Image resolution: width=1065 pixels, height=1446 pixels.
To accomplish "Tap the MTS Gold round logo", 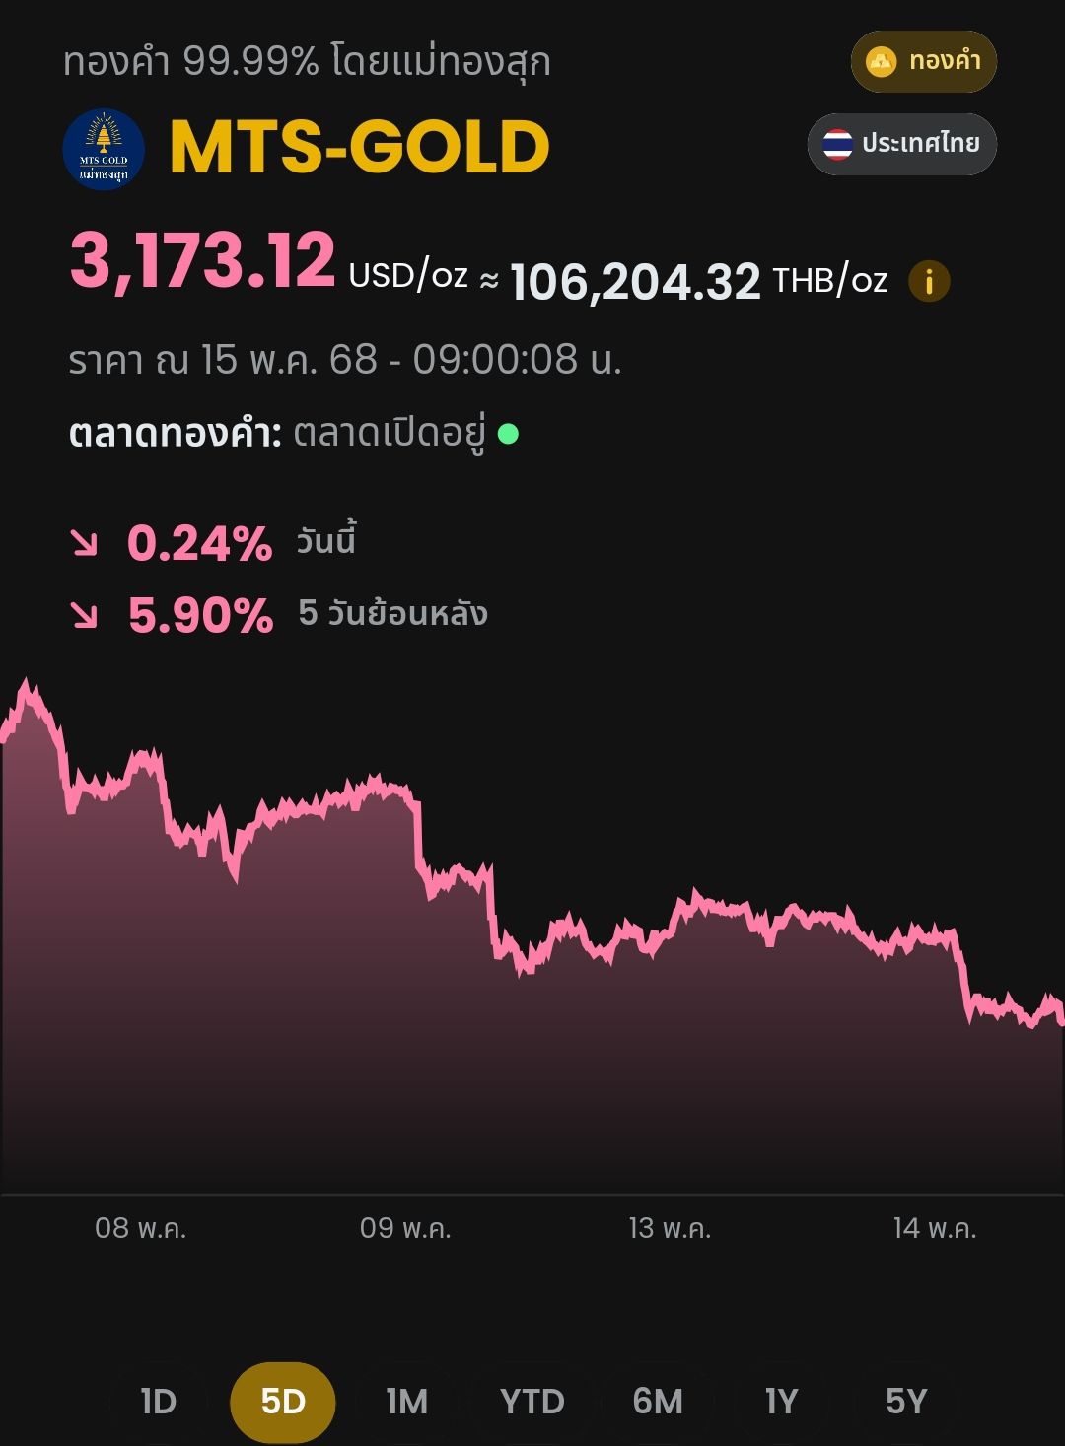I will coord(104,149).
